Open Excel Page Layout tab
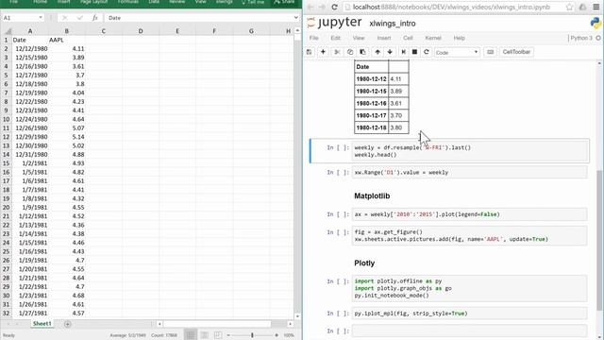This screenshot has width=604, height=340. click(x=94, y=2)
